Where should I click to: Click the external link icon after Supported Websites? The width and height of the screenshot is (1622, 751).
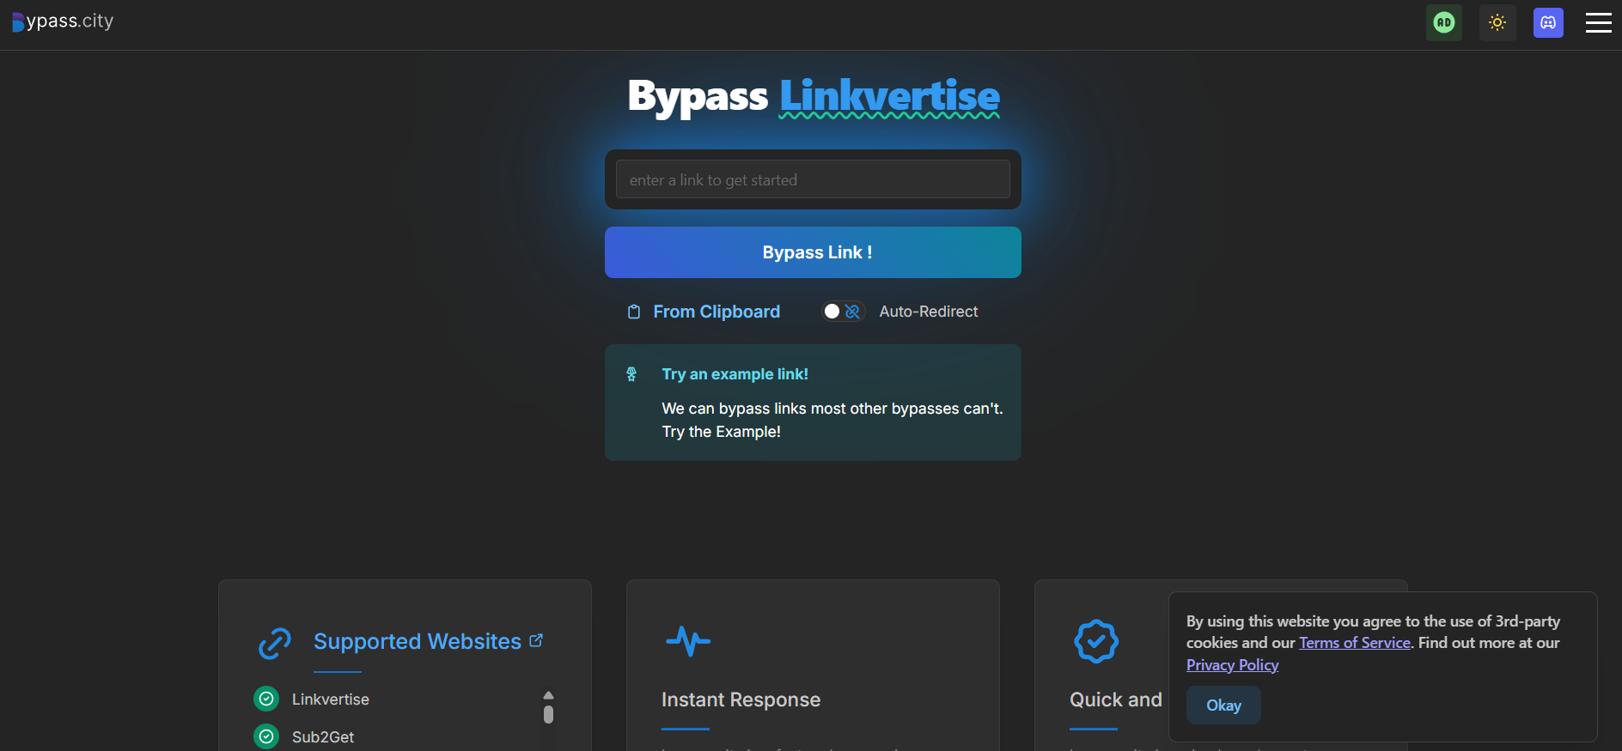[536, 640]
